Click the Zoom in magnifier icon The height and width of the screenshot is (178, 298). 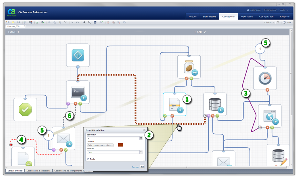tap(84, 22)
